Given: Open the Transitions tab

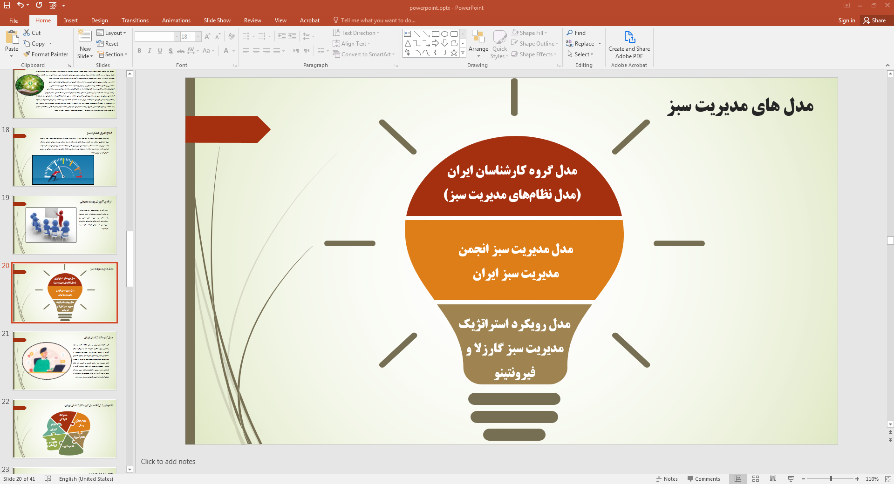Looking at the screenshot, I should (135, 20).
